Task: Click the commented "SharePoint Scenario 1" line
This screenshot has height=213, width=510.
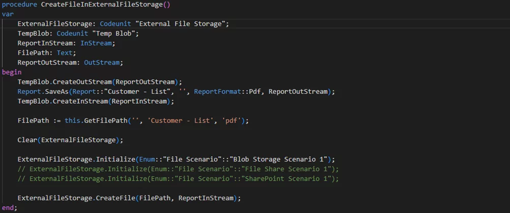Action: click(178, 178)
